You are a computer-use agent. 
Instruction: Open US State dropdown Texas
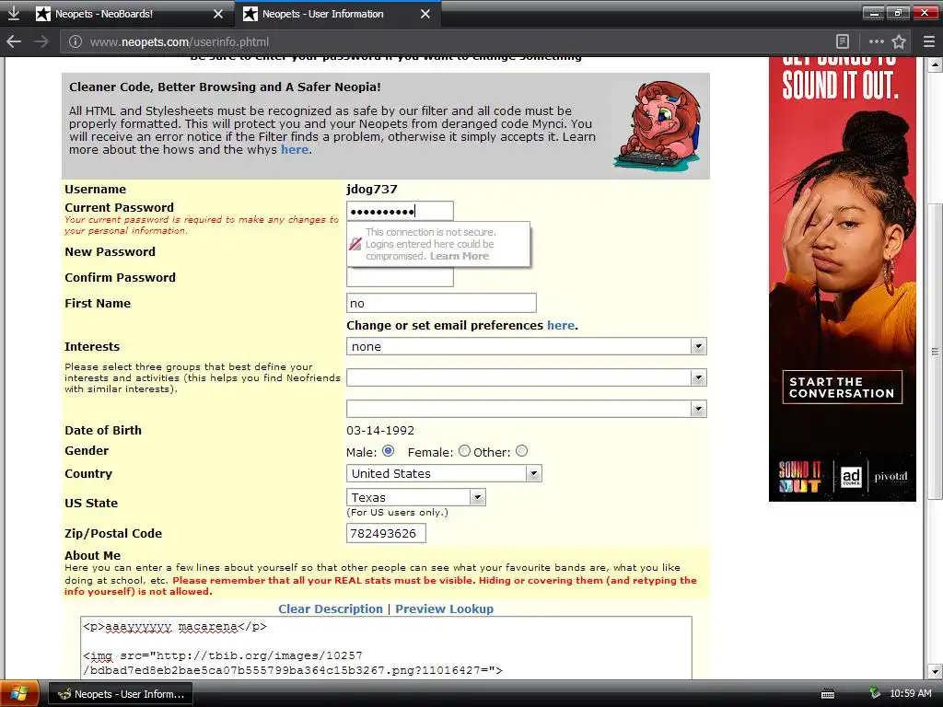coord(415,497)
